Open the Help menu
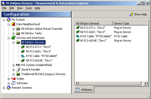This screenshot has height=99, width=151. pos(38,8)
